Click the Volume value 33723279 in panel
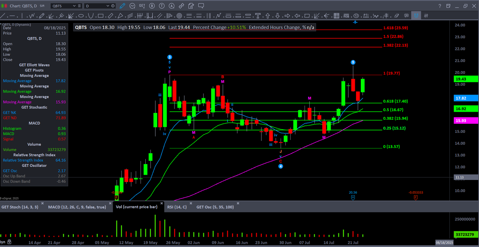Viewport: 479px width, 247px height. [57, 150]
